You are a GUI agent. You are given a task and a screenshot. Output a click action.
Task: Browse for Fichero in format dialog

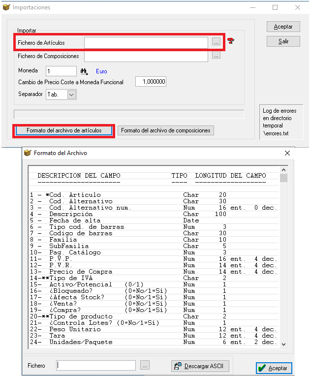145,366
